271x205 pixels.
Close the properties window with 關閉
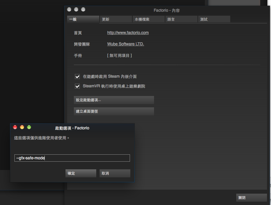(252, 198)
